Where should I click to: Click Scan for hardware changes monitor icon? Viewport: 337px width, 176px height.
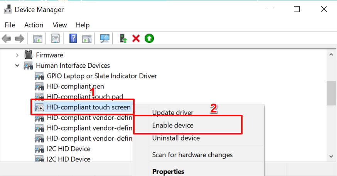pos(104,39)
